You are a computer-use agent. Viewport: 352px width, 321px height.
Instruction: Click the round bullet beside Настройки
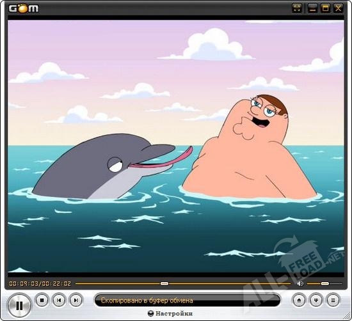(151, 313)
